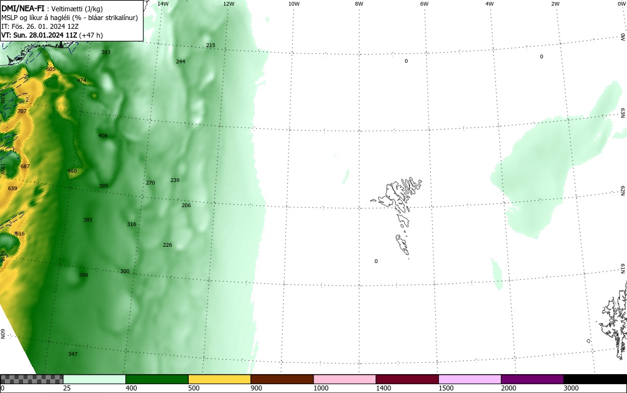Viewport: 627px width, 393px height.
Task: Click the dark green 400–500 legend swatch
Action: [x=157, y=379]
